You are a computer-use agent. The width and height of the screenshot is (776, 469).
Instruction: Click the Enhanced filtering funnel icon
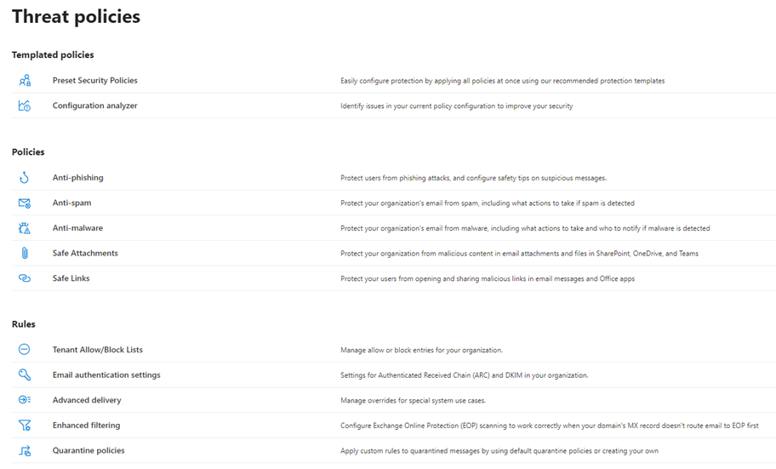click(x=24, y=425)
